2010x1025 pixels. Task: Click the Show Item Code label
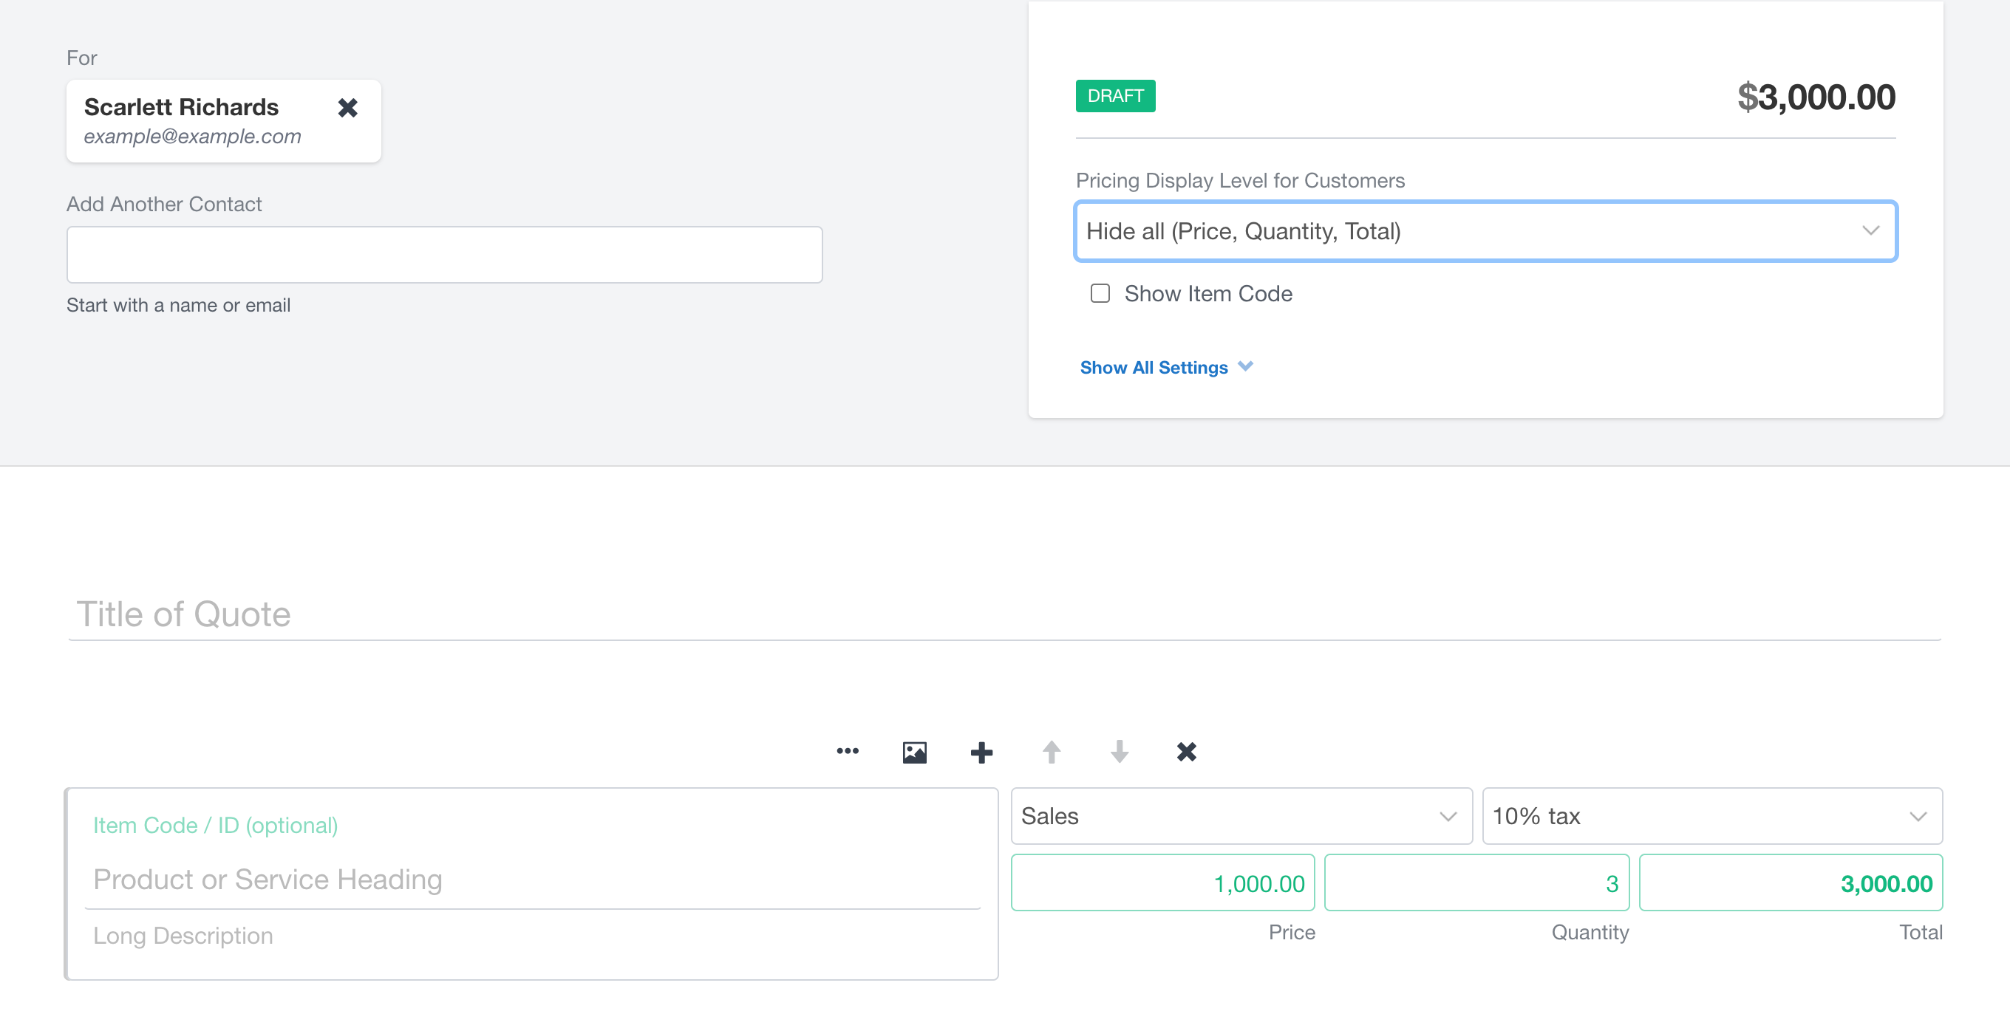tap(1209, 294)
